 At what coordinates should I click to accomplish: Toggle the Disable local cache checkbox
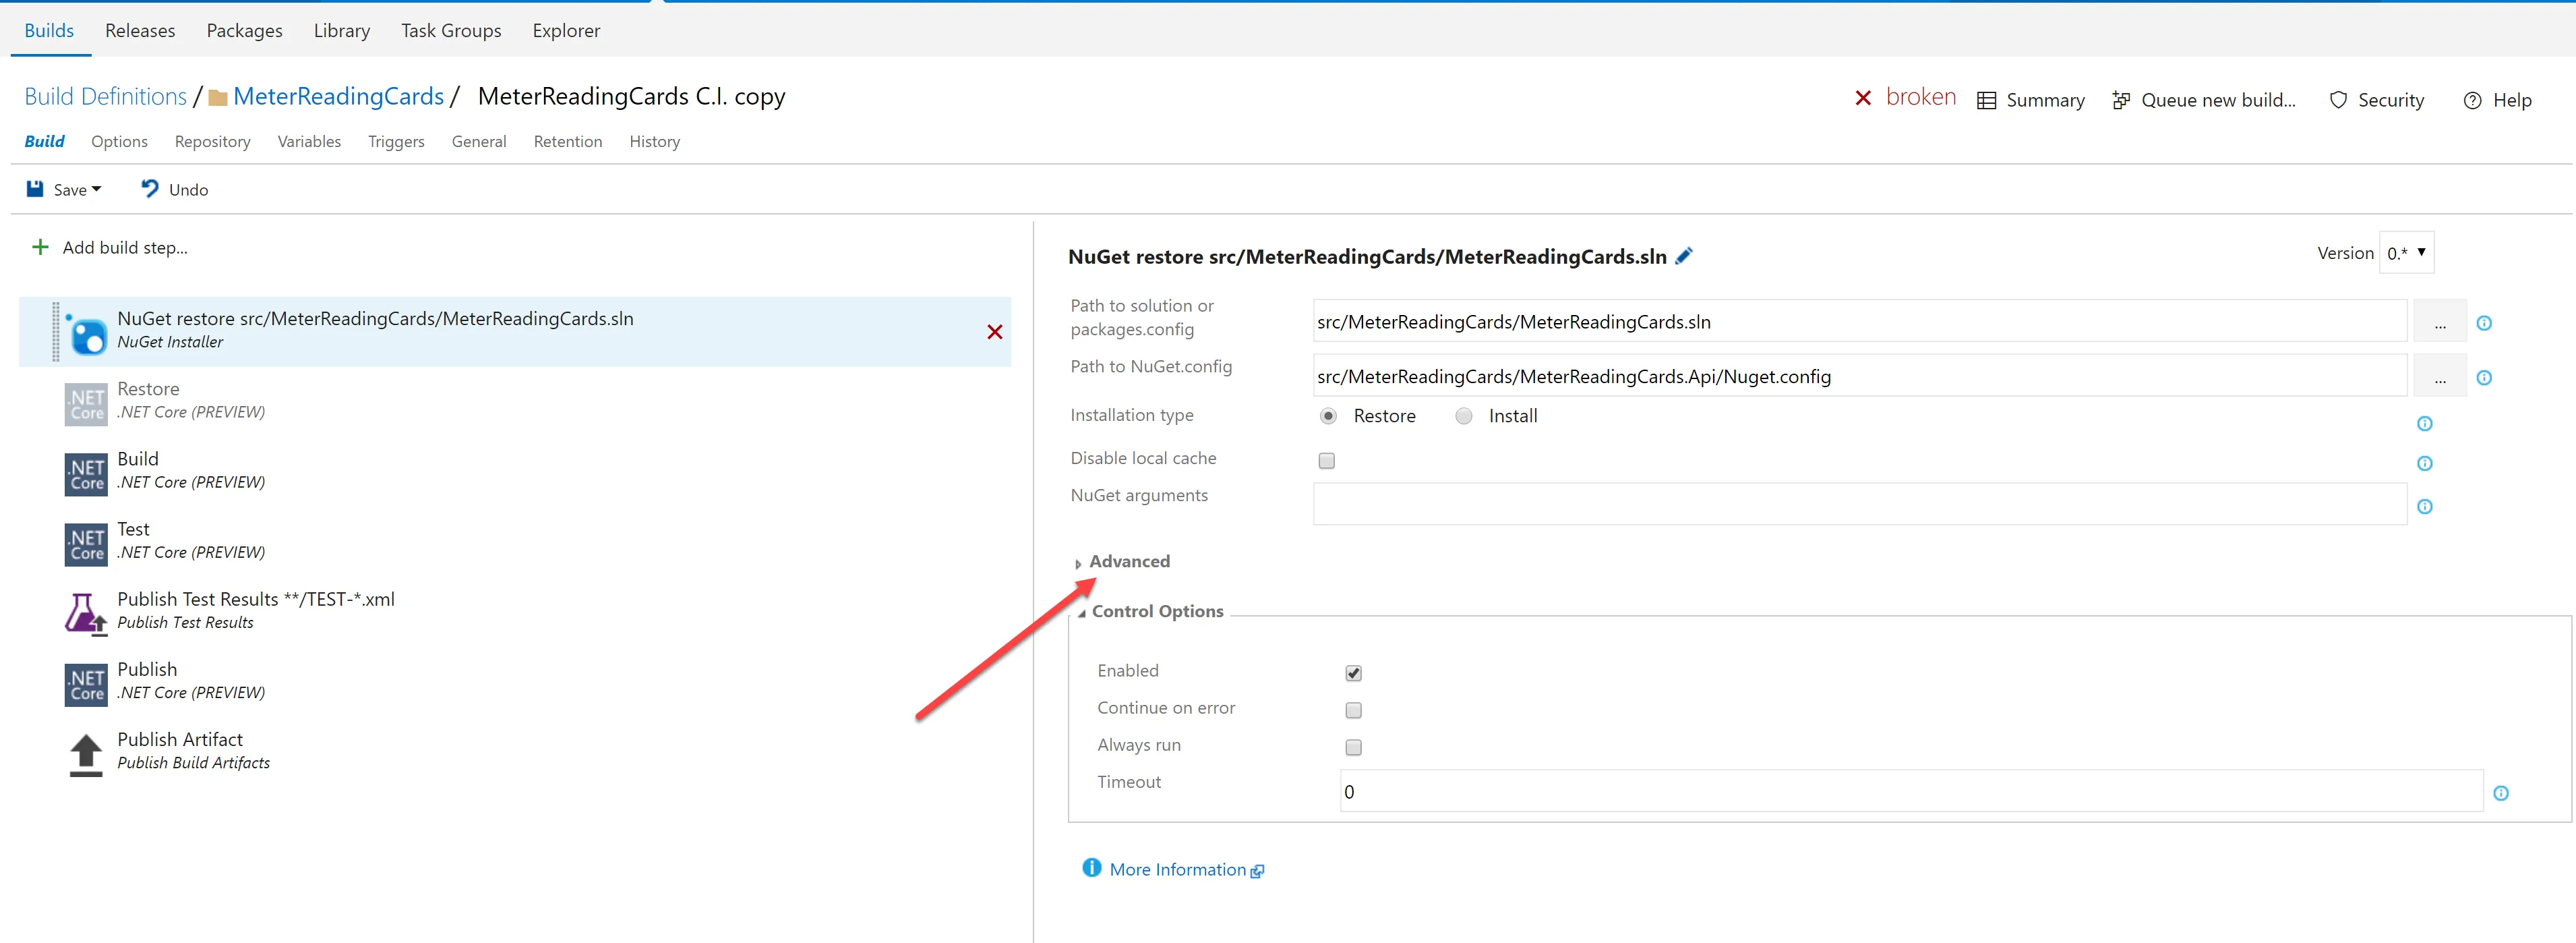(1327, 461)
